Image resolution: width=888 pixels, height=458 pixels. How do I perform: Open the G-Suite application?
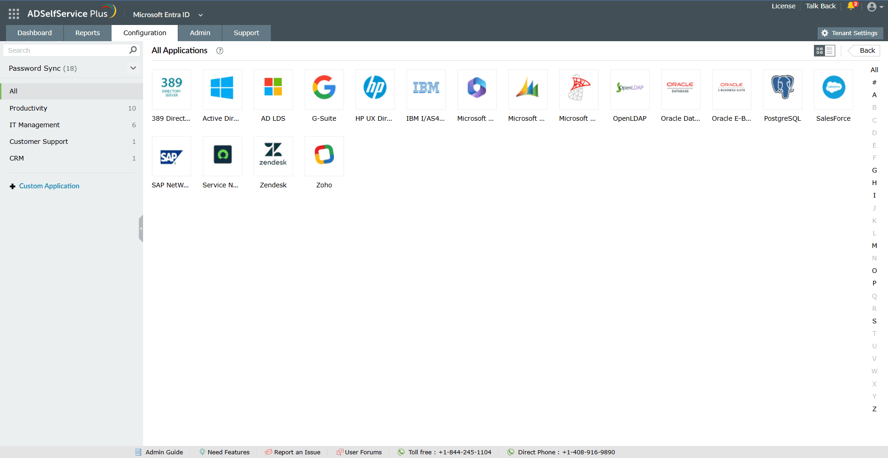pos(324,89)
